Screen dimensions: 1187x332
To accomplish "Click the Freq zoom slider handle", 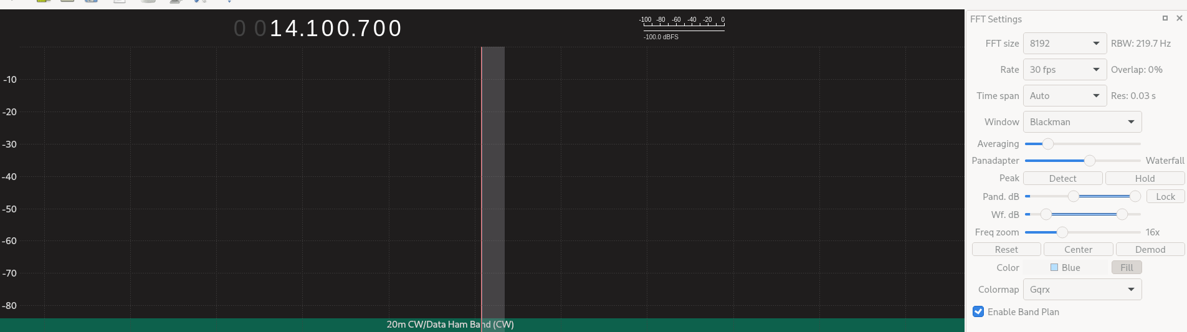I will 1062,232.
